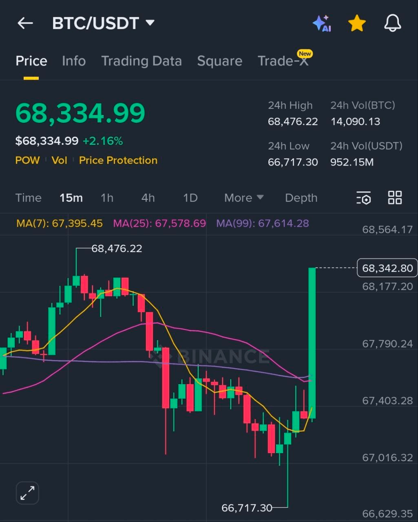The image size is (418, 522).
Task: Show the Depth chart
Action: (301, 198)
